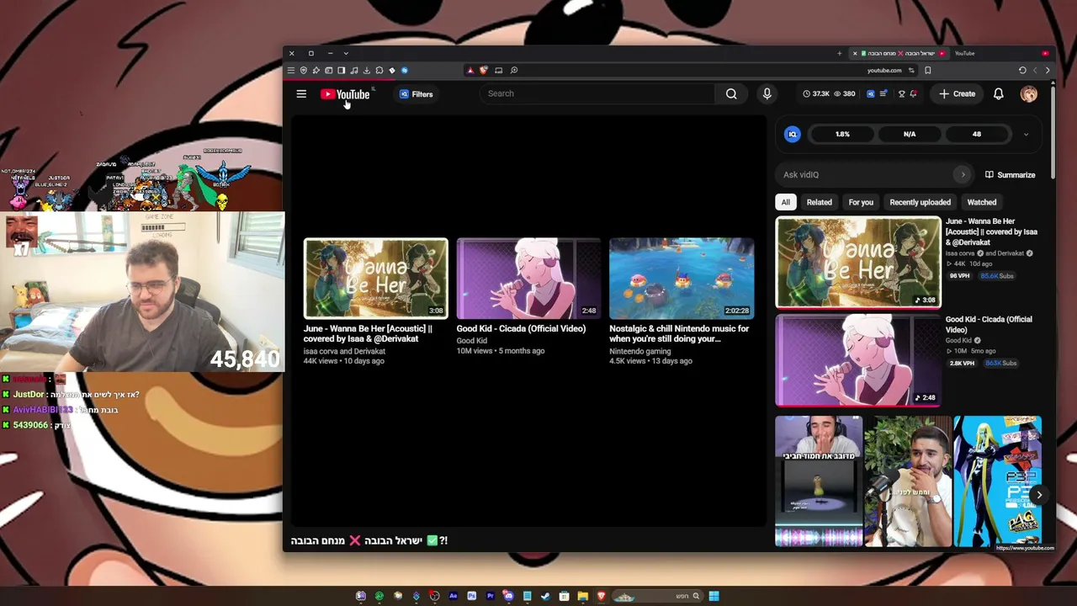This screenshot has width=1077, height=606.
Task: Open the sidebar Wanna Be Her thumbnail
Action: tap(858, 263)
